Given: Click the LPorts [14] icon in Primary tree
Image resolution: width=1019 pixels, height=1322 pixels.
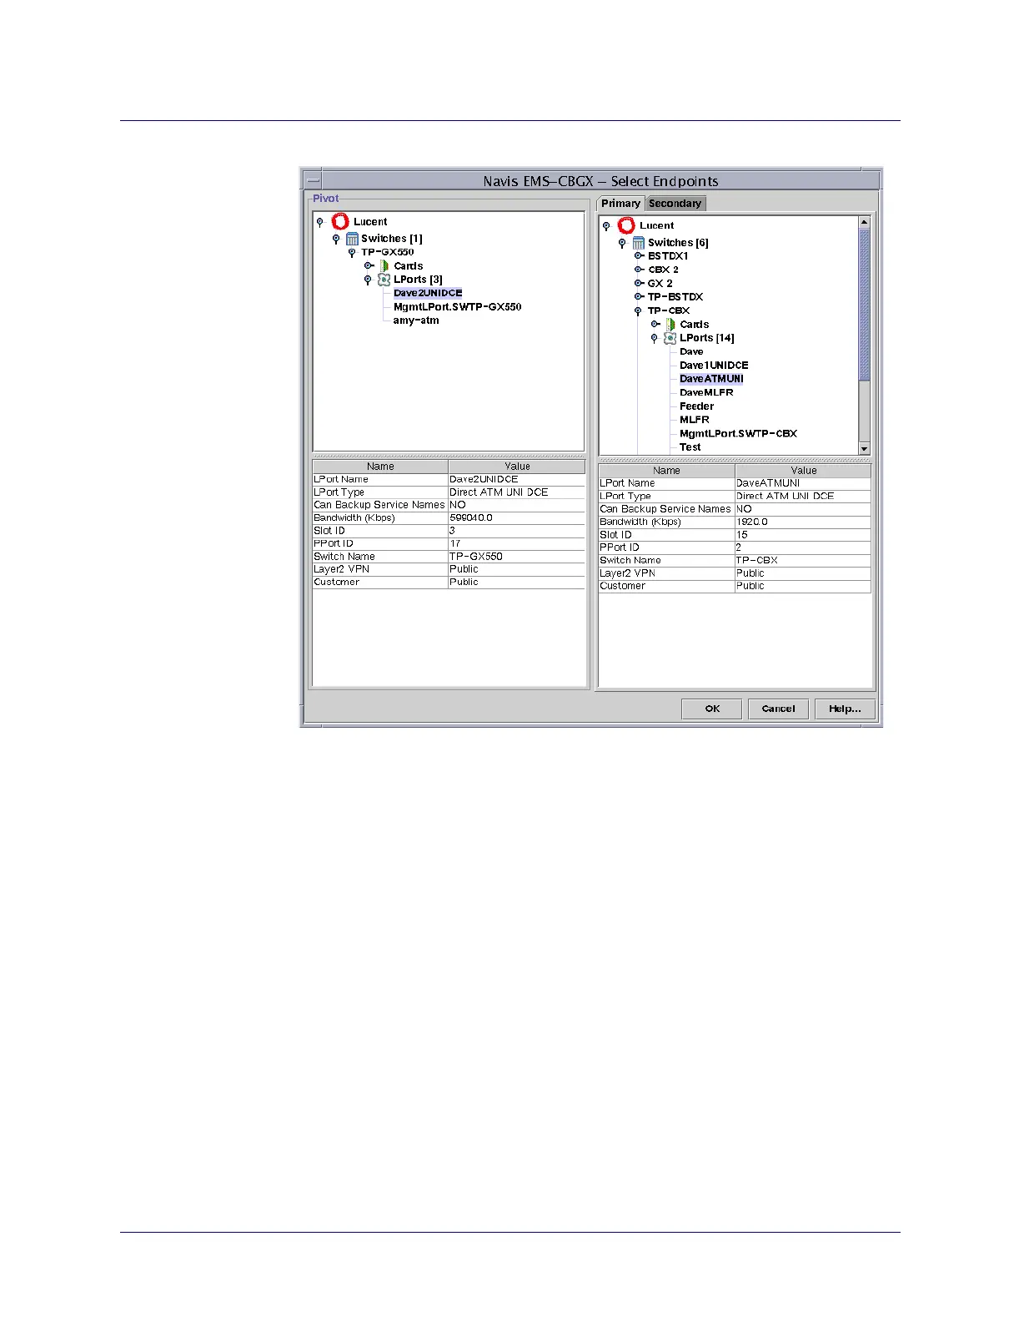Looking at the screenshot, I should click(670, 338).
